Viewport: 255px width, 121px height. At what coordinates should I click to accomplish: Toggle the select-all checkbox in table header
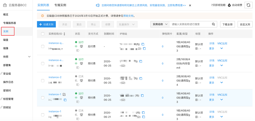tap(43, 34)
